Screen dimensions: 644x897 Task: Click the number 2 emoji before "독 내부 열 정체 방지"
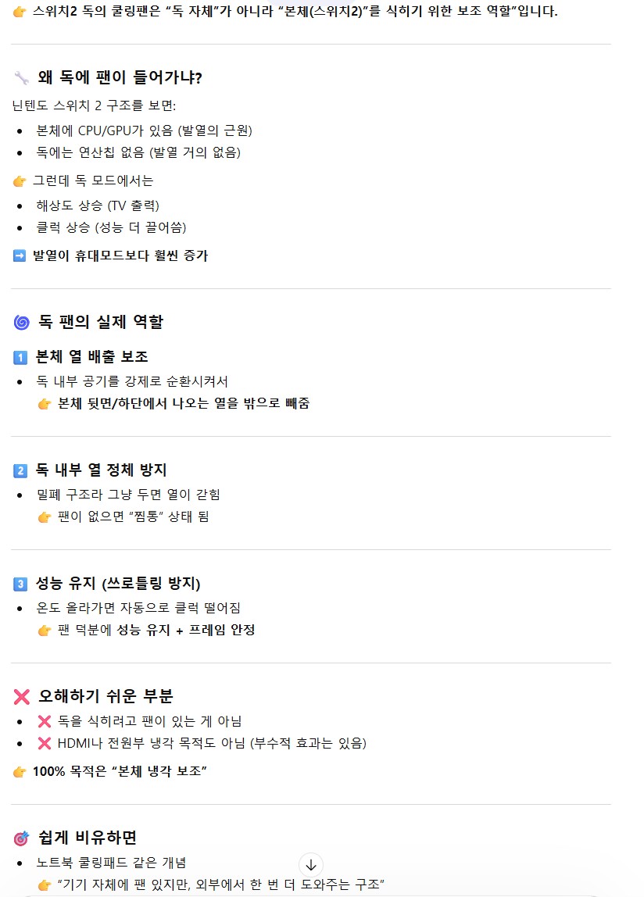pyautogui.click(x=20, y=470)
